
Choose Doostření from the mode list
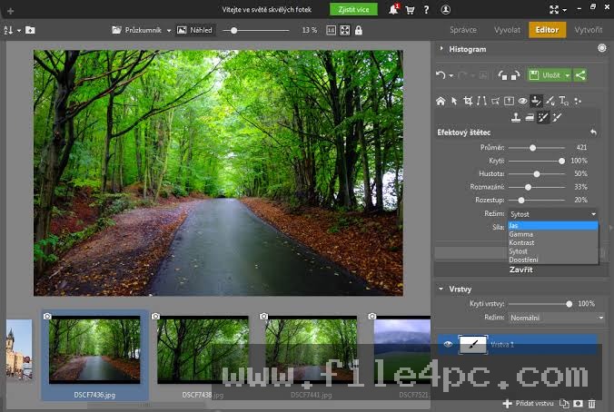click(x=552, y=260)
